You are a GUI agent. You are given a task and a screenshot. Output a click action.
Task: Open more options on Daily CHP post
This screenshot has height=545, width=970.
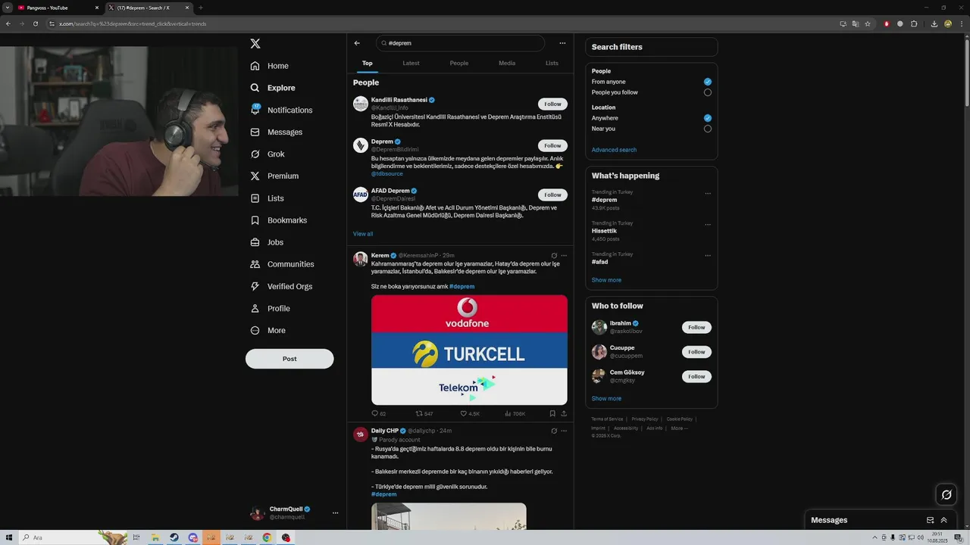[564, 431]
